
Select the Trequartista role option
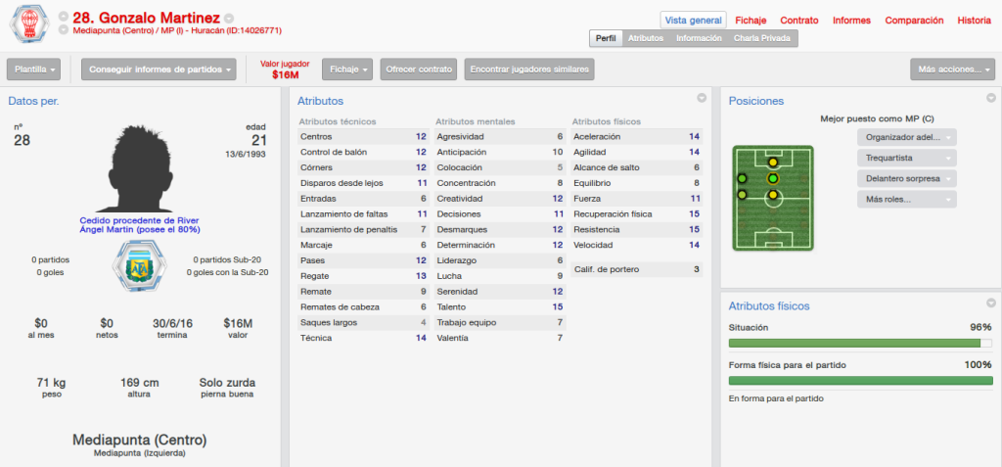coord(907,158)
